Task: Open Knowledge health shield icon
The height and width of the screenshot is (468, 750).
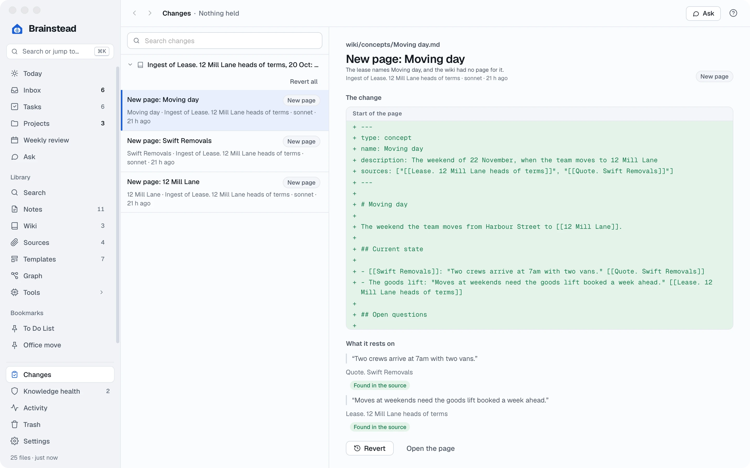Action: click(x=15, y=391)
